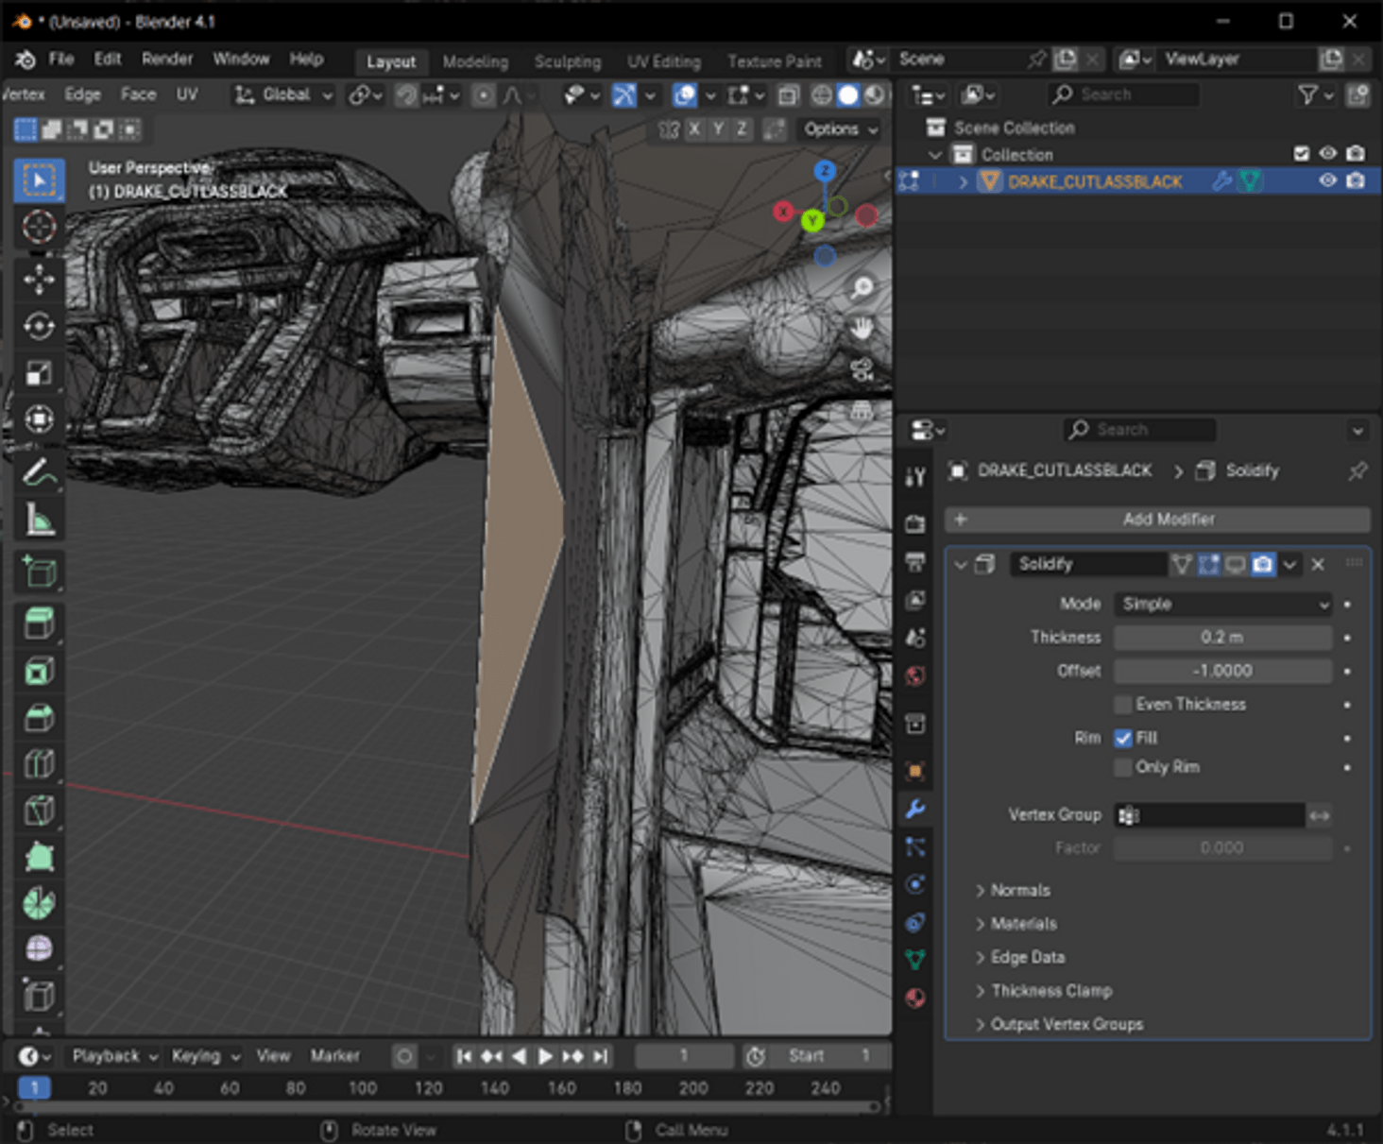Jump to the end of the timeline
1383x1144 pixels.
point(599,1056)
